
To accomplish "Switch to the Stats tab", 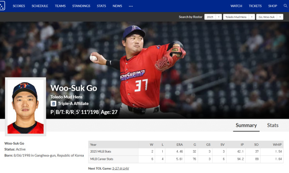I will click(272, 125).
